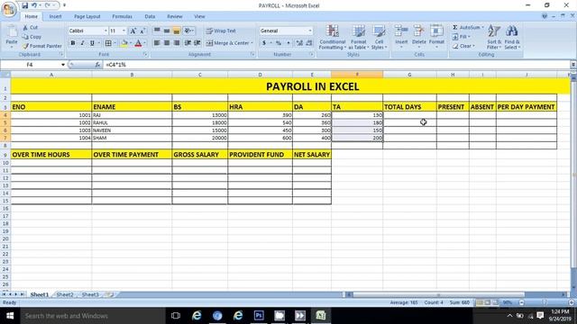Open the Merge & Center dropdown arrow

pyautogui.click(x=252, y=43)
